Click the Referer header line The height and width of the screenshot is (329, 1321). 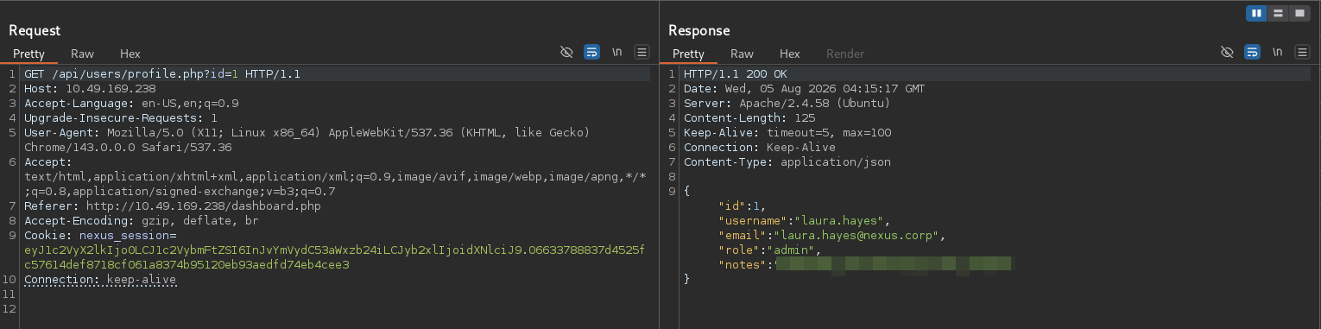tap(173, 206)
